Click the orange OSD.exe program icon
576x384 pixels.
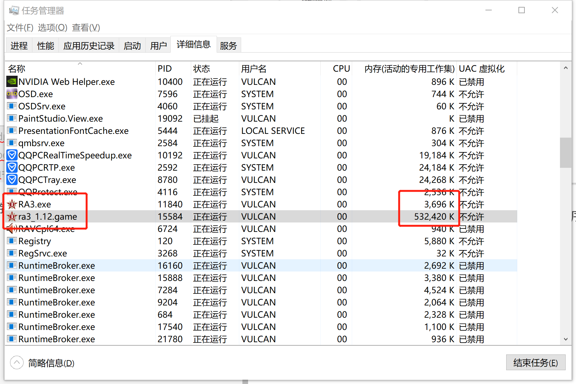point(11,94)
